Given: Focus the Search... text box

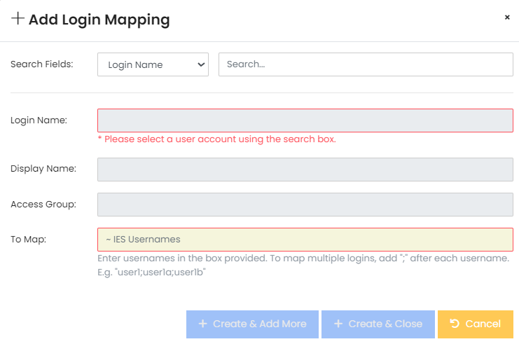Looking at the screenshot, I should point(366,64).
